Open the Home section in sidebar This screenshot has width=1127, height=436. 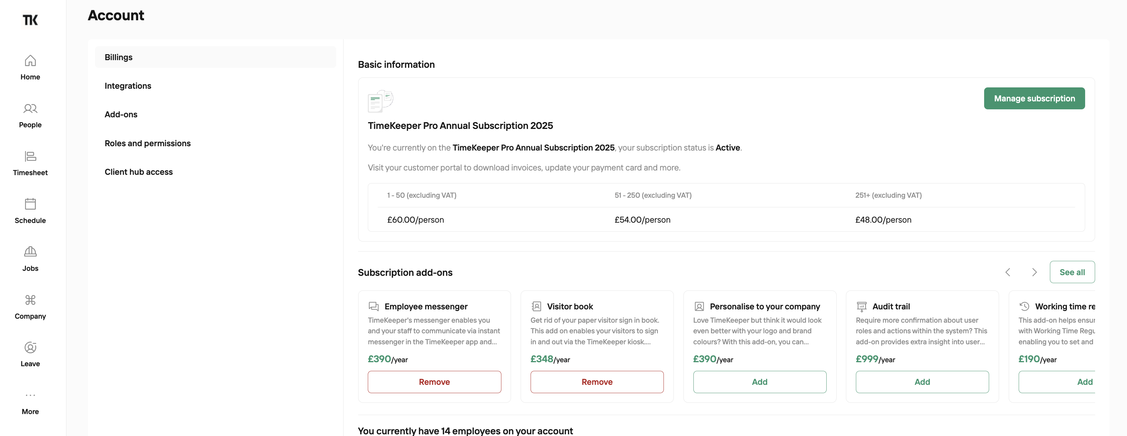(x=30, y=67)
